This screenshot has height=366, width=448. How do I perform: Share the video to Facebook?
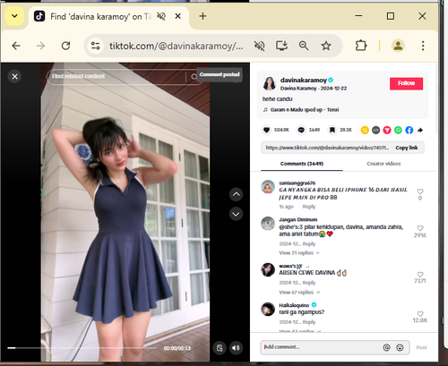409,130
